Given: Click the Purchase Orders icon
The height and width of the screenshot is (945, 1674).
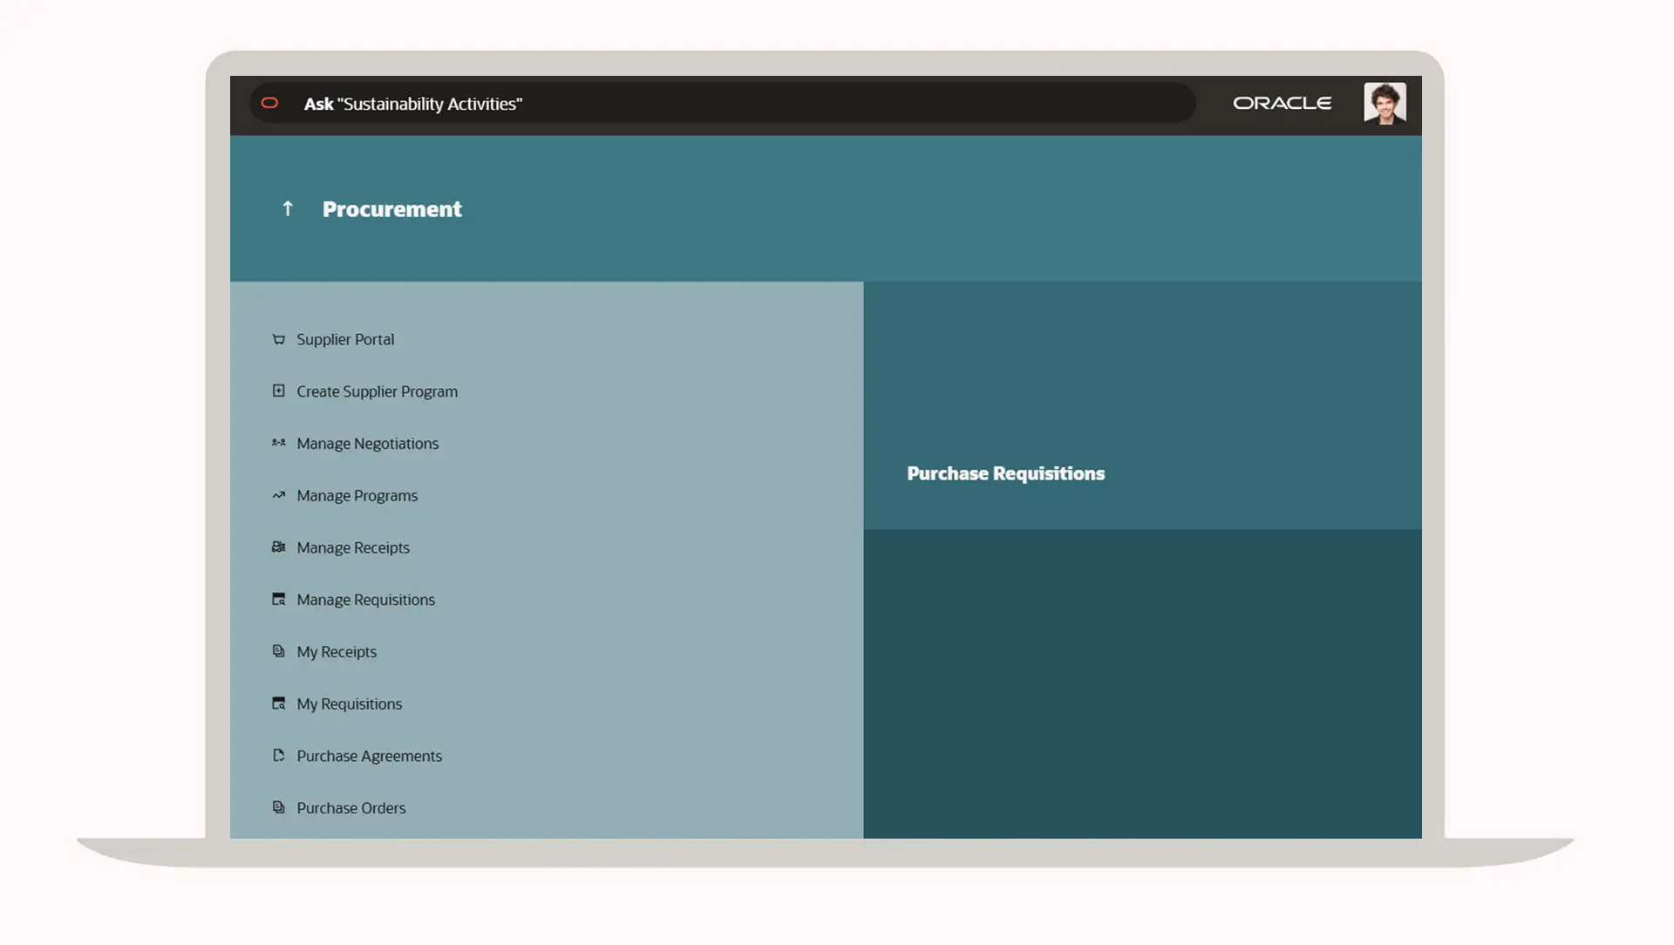Looking at the screenshot, I should tap(278, 807).
